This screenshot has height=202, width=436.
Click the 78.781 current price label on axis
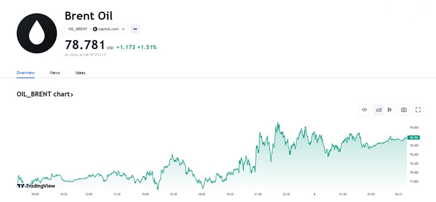(414, 137)
